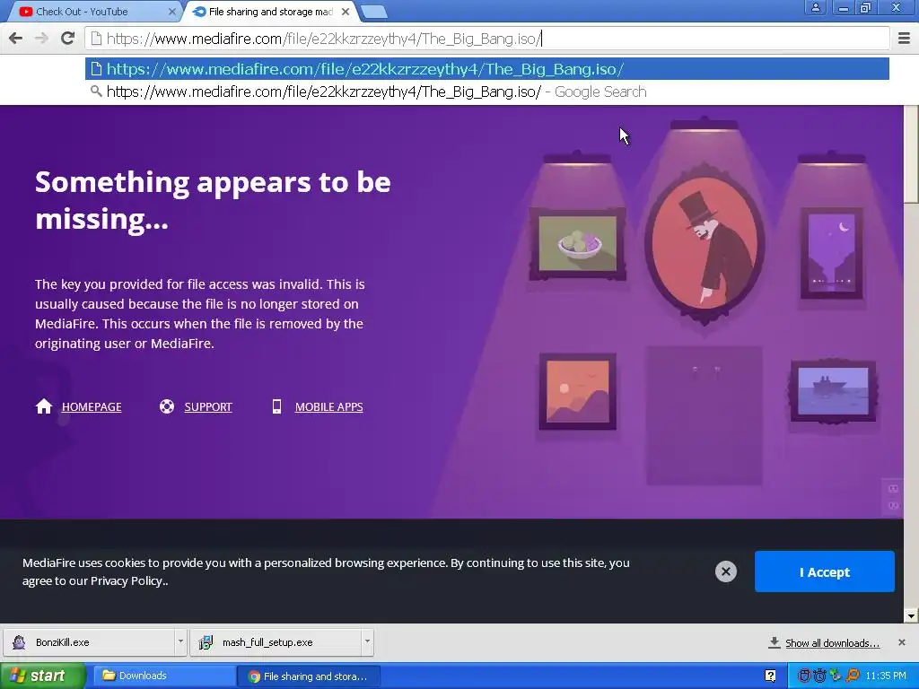Open the Windows start menu
The height and width of the screenshot is (689, 919).
[x=42, y=676]
